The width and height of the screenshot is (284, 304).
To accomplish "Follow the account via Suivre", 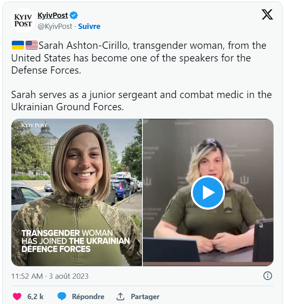I will coord(89,26).
